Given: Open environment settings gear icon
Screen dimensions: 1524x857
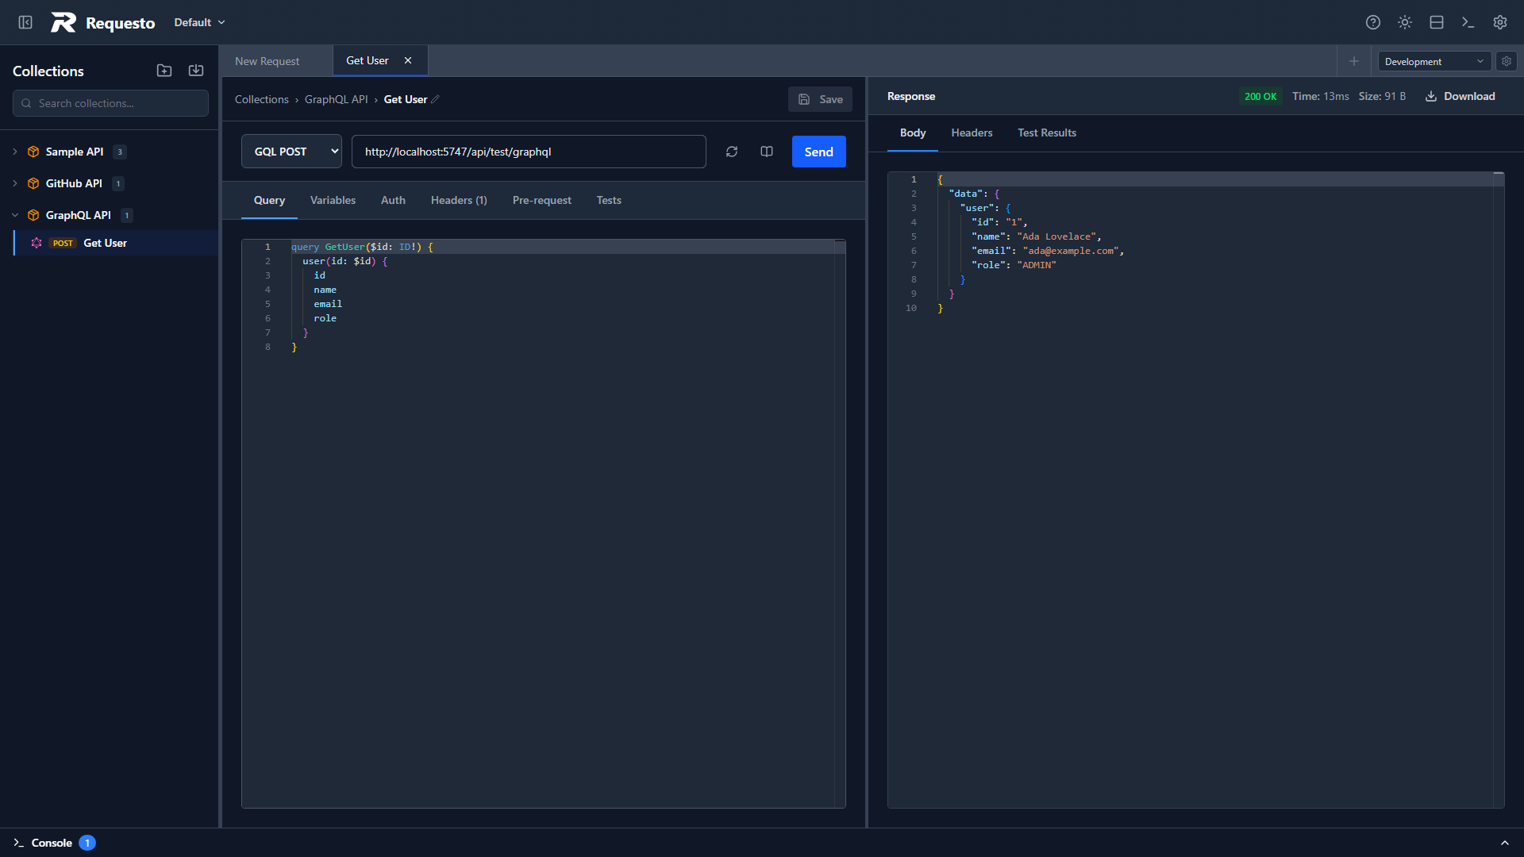Looking at the screenshot, I should (x=1507, y=61).
